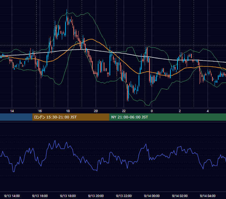Click the 9/14 04:00 date label
Image resolution: width=226 pixels, height=199 pixels.
(208, 196)
